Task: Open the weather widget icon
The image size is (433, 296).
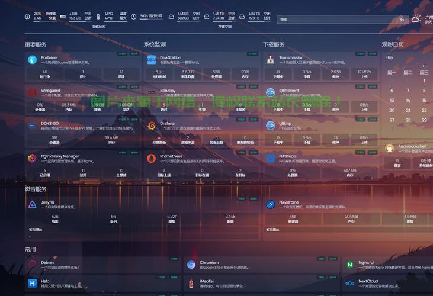Action: click(x=416, y=19)
